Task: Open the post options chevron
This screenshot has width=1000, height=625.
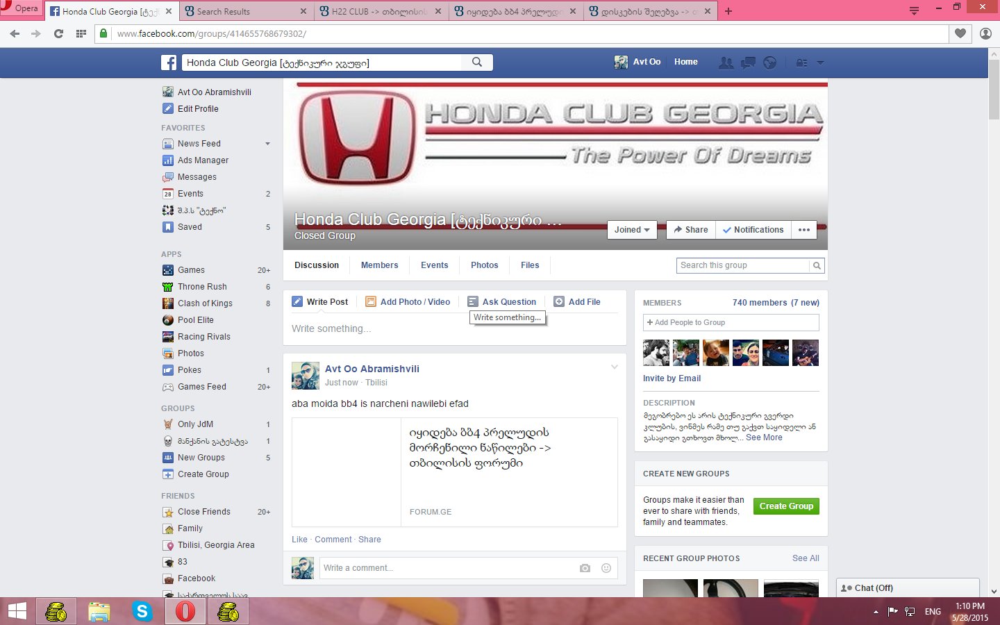Action: point(614,367)
